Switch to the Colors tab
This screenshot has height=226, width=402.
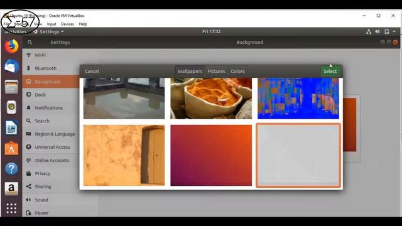point(237,71)
